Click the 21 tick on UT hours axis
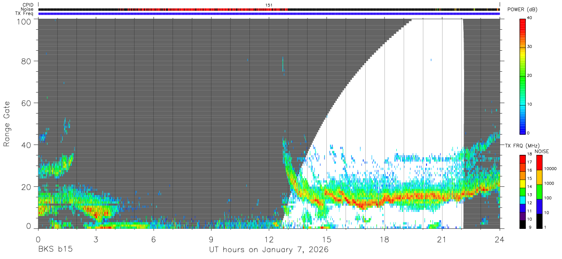This screenshot has height=259, width=562. coord(442,239)
